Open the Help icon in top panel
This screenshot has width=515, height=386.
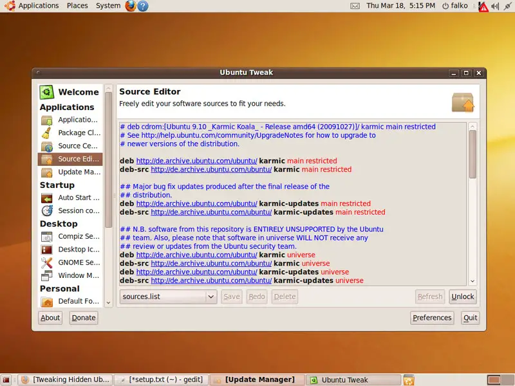pyautogui.click(x=142, y=6)
